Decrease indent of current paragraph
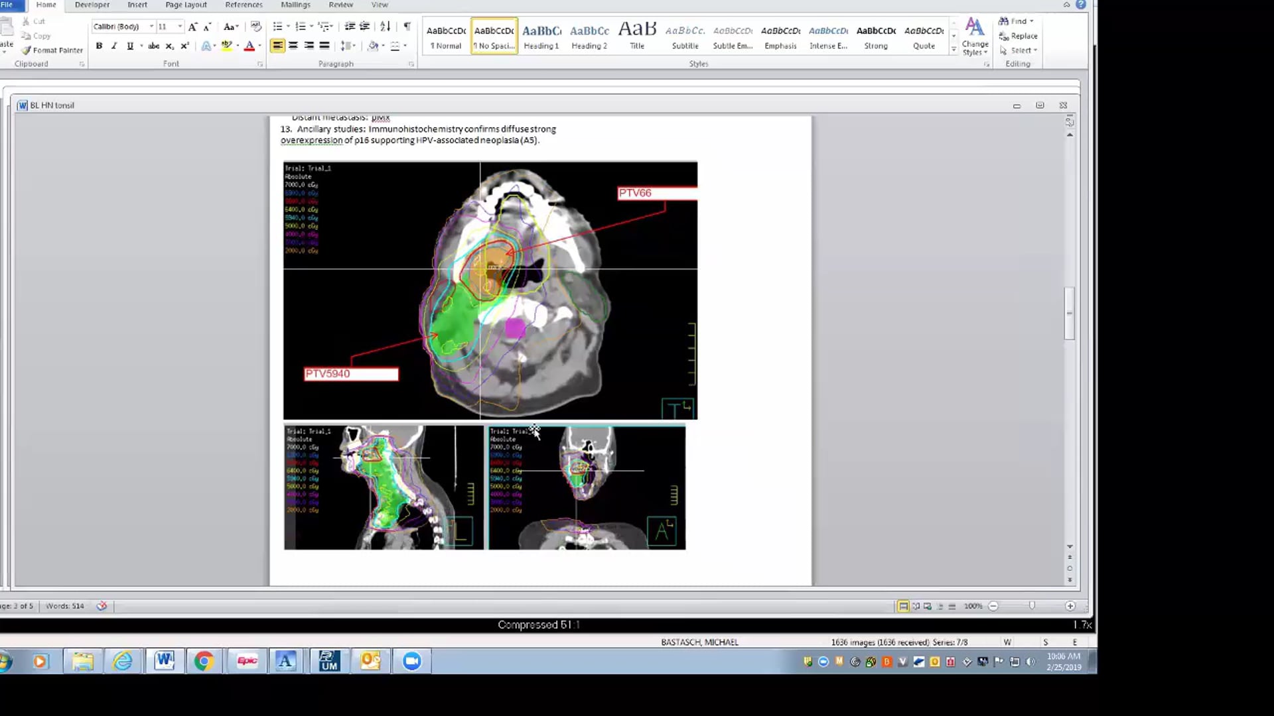 click(350, 26)
